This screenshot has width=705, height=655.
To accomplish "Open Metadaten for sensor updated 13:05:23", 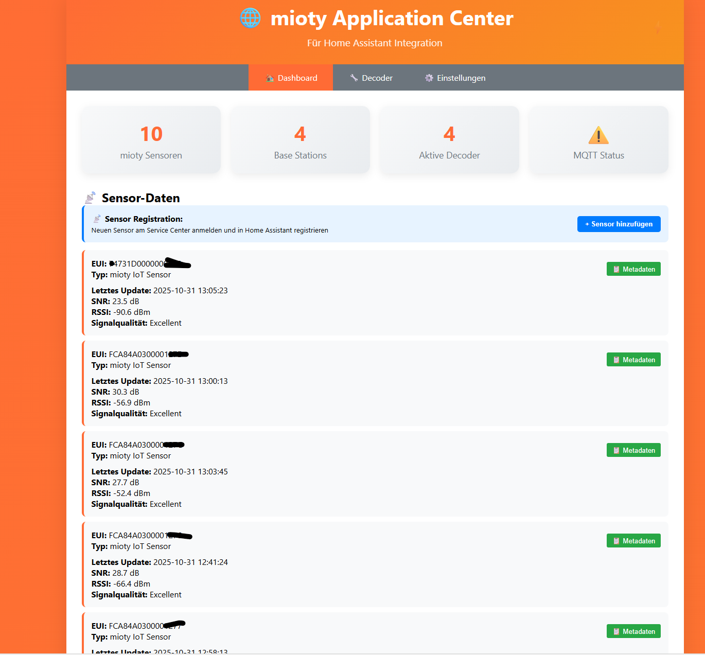I will tap(633, 269).
